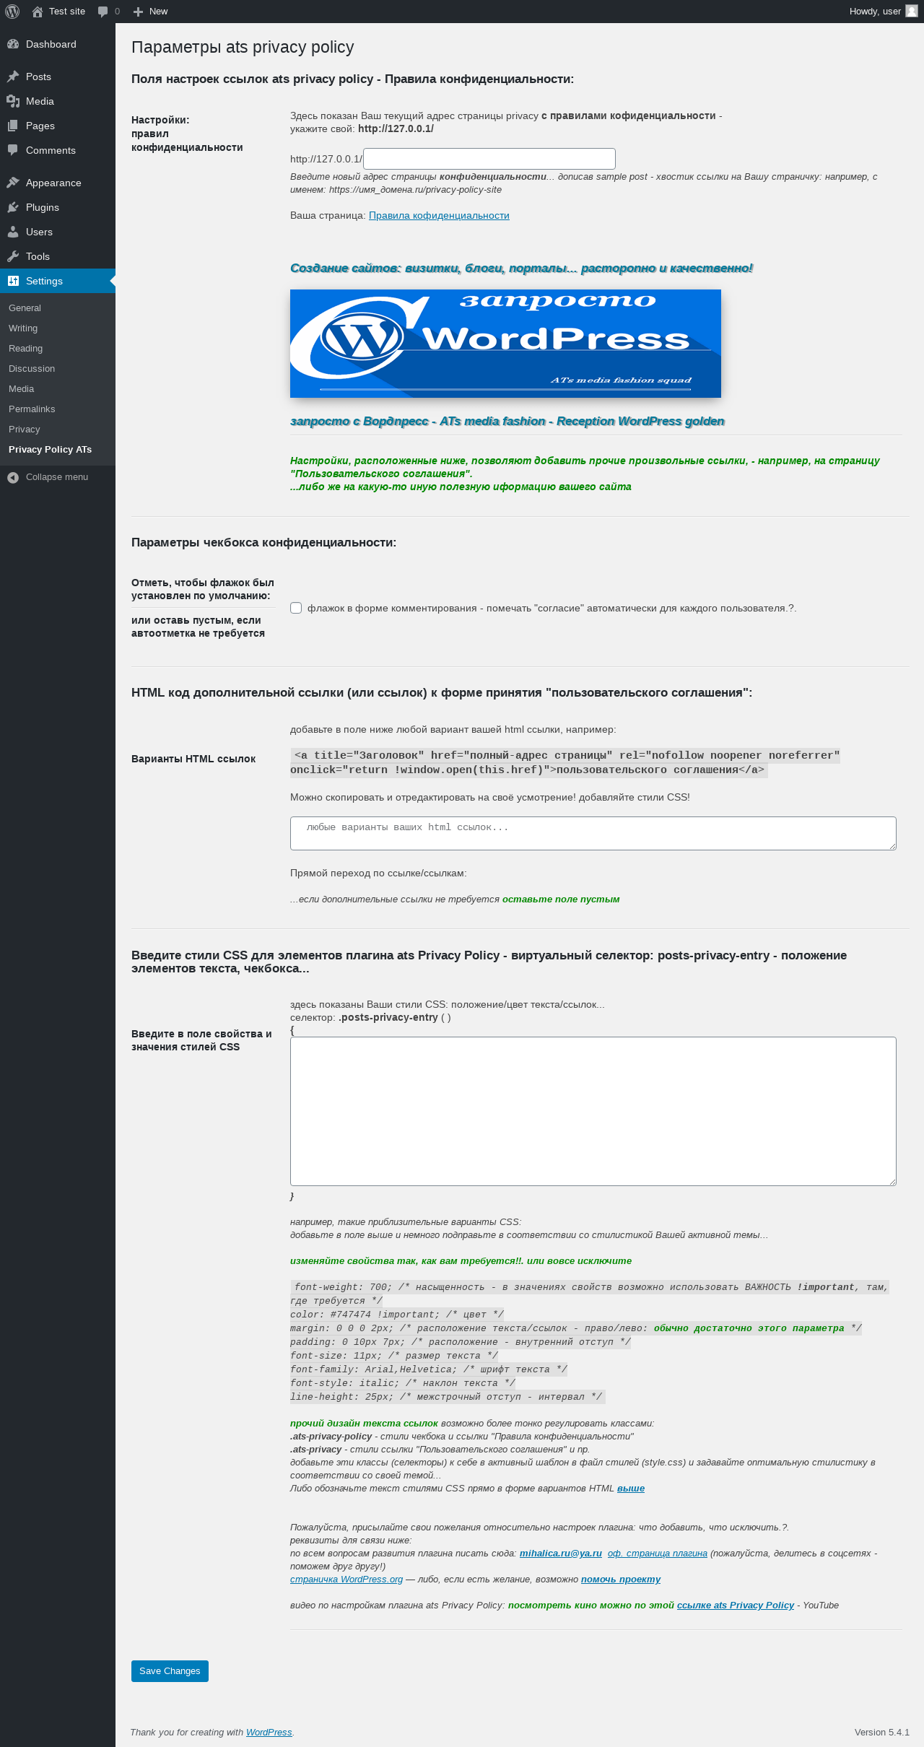
Task: Click Collapse menu text
Action: [x=57, y=477]
